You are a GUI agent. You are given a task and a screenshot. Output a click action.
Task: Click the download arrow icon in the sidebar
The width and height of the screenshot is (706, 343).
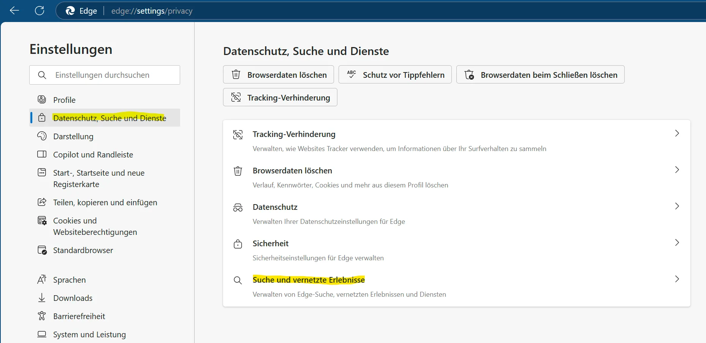(42, 297)
